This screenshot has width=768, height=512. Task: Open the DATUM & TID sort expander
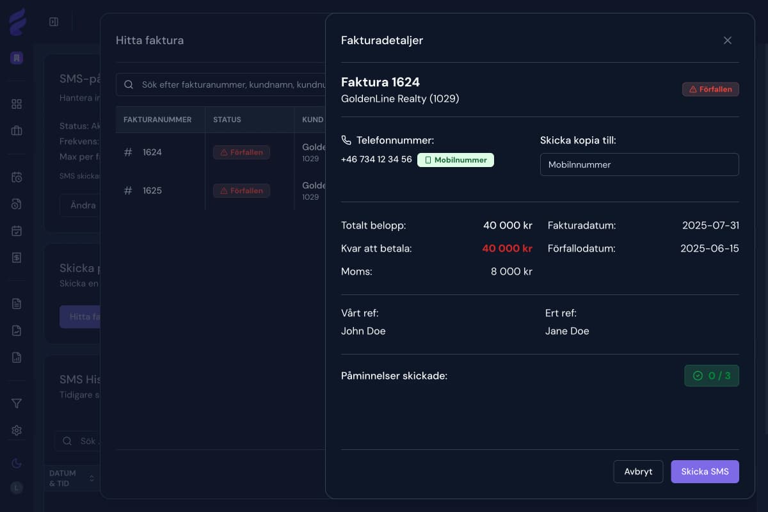tap(90, 479)
